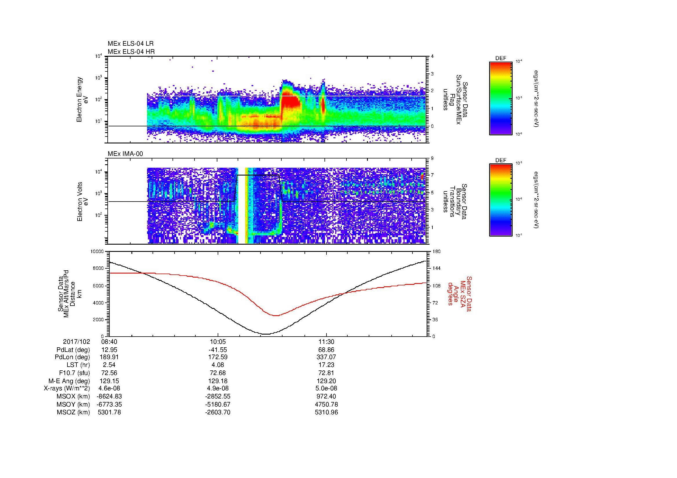Click the 'Boundary Transitions' axis label
Viewport: 677px width, 478px height.
click(455, 202)
